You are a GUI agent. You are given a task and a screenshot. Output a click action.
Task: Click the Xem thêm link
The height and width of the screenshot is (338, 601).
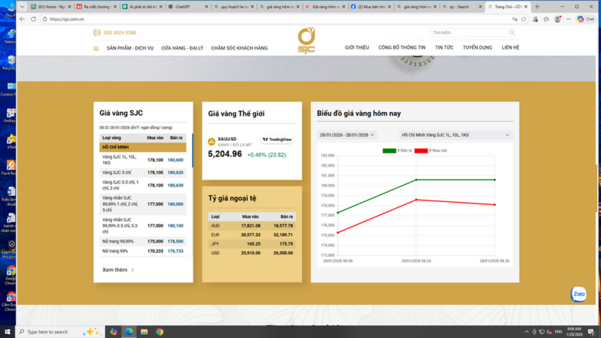(x=118, y=270)
